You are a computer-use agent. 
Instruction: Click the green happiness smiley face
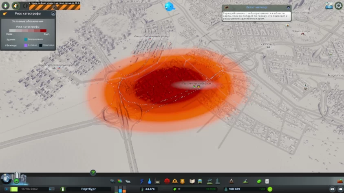pyautogui.click(x=270, y=189)
